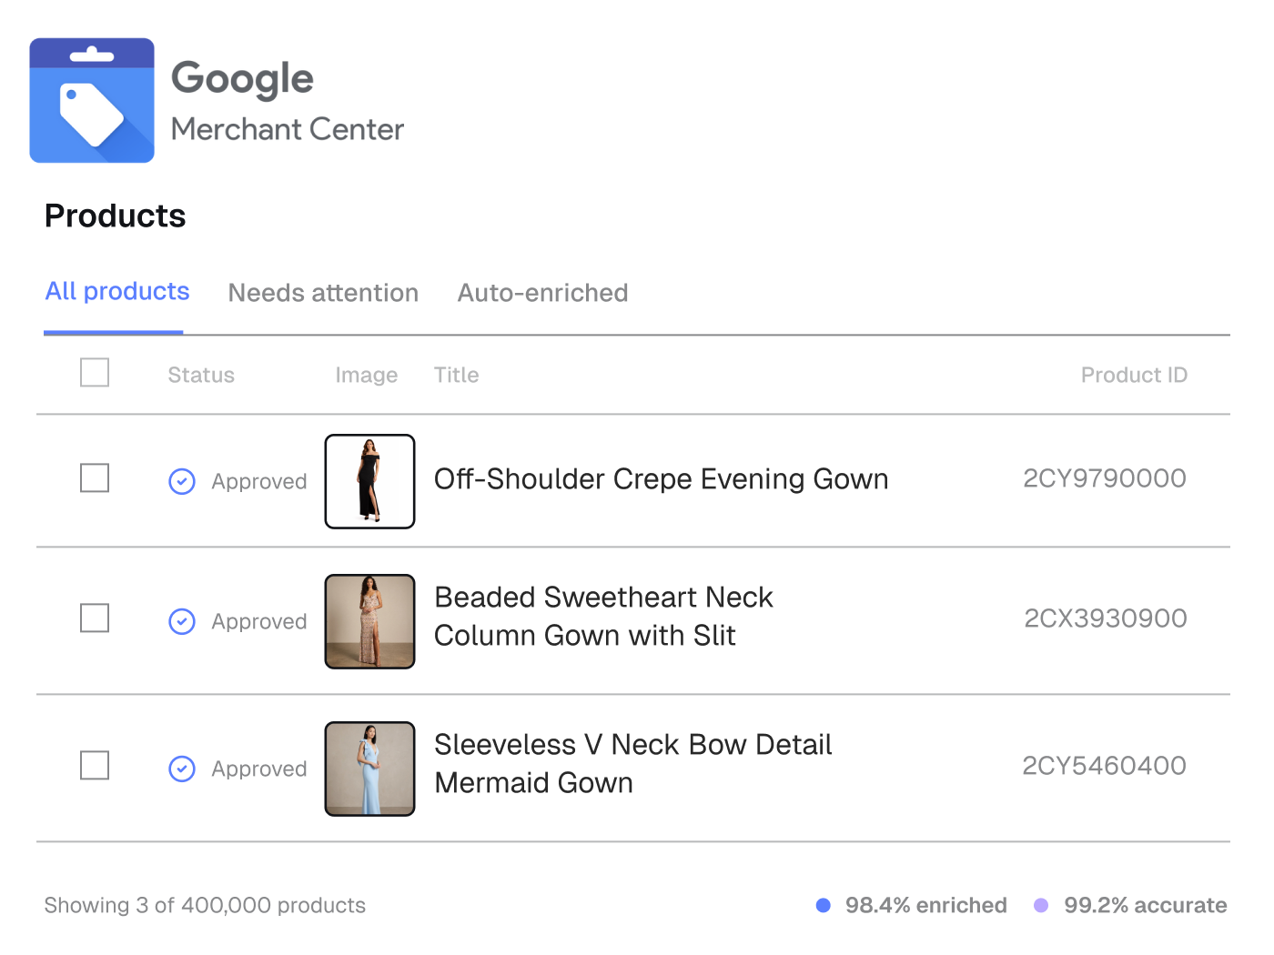This screenshot has width=1274, height=955.
Task: Check the box for Off-Shoulder Crepe Evening Gown
Action: click(x=95, y=478)
